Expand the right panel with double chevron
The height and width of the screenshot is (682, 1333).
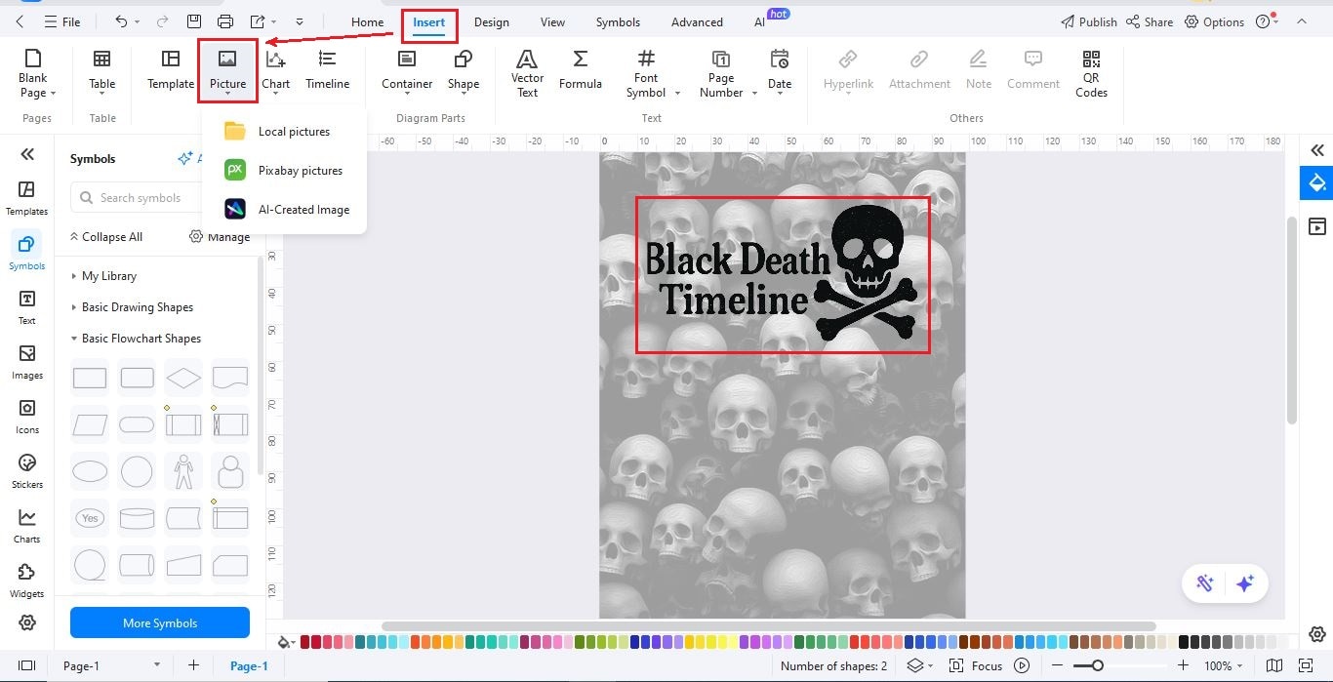point(1316,150)
